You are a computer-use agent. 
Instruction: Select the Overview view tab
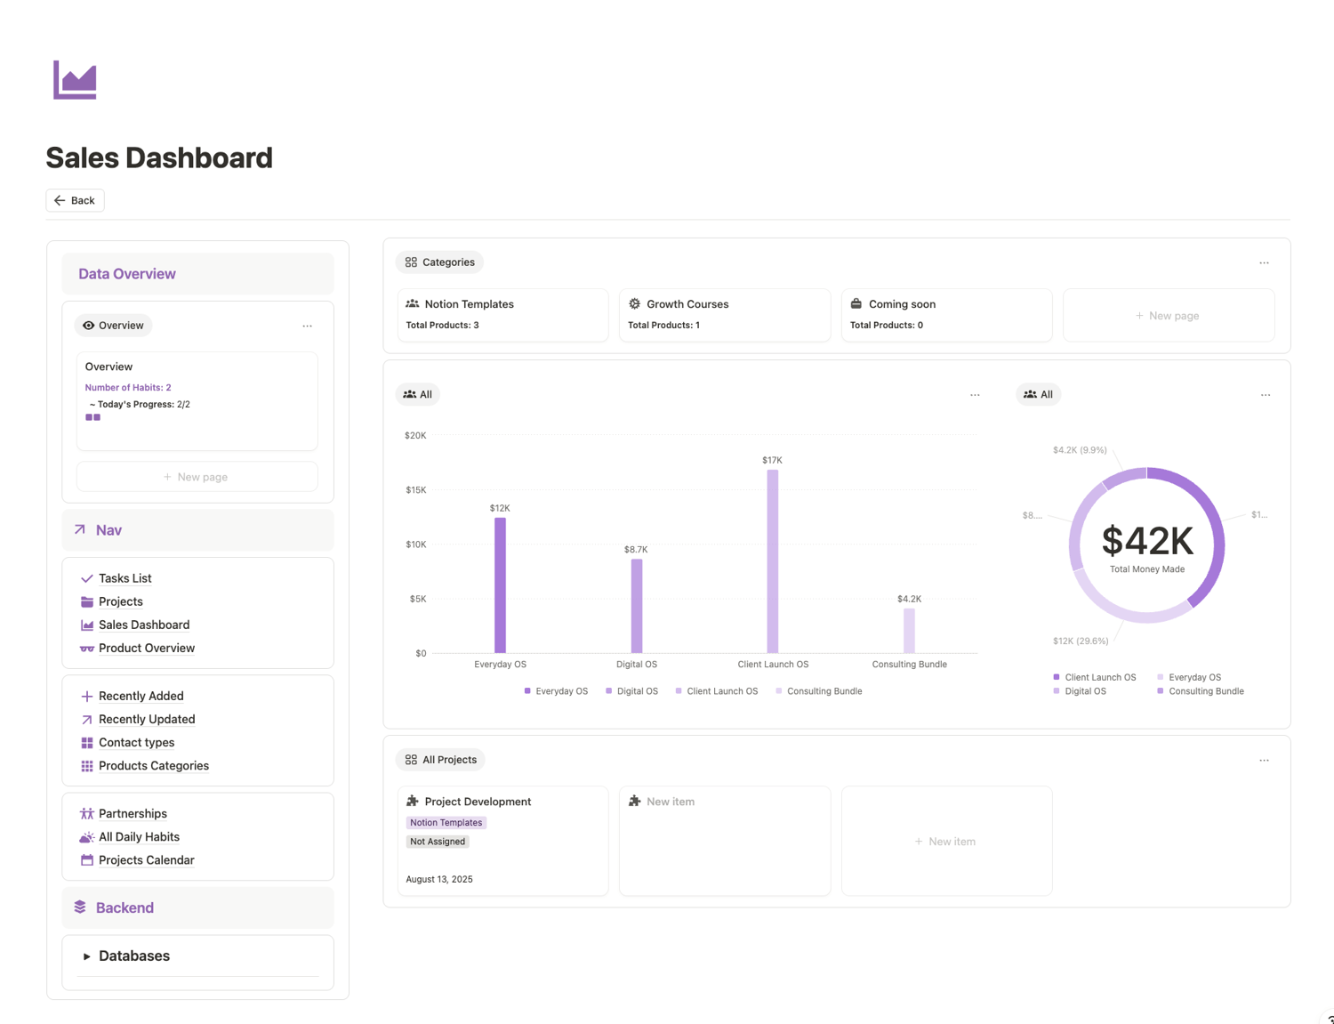click(113, 326)
